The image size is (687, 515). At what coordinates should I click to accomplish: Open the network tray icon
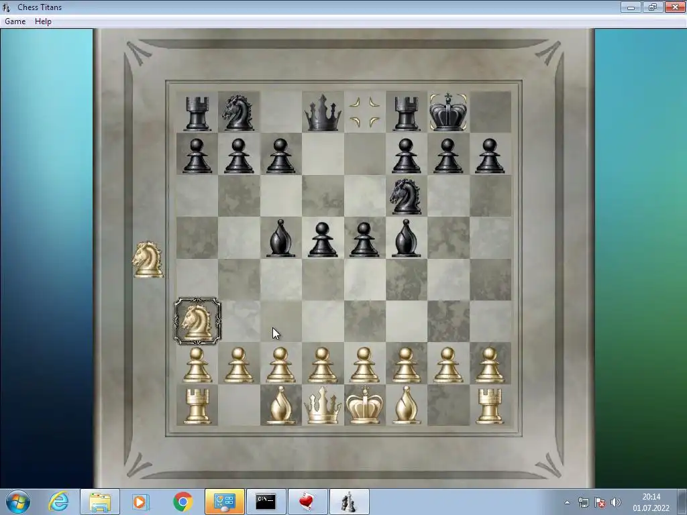583,502
